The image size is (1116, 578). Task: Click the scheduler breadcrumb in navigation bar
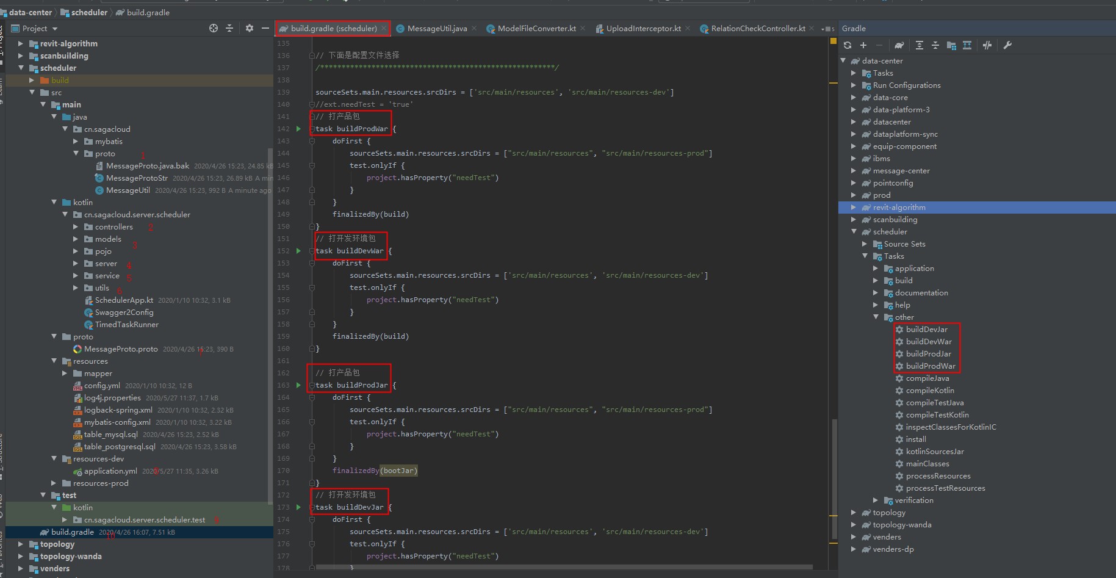coord(89,12)
